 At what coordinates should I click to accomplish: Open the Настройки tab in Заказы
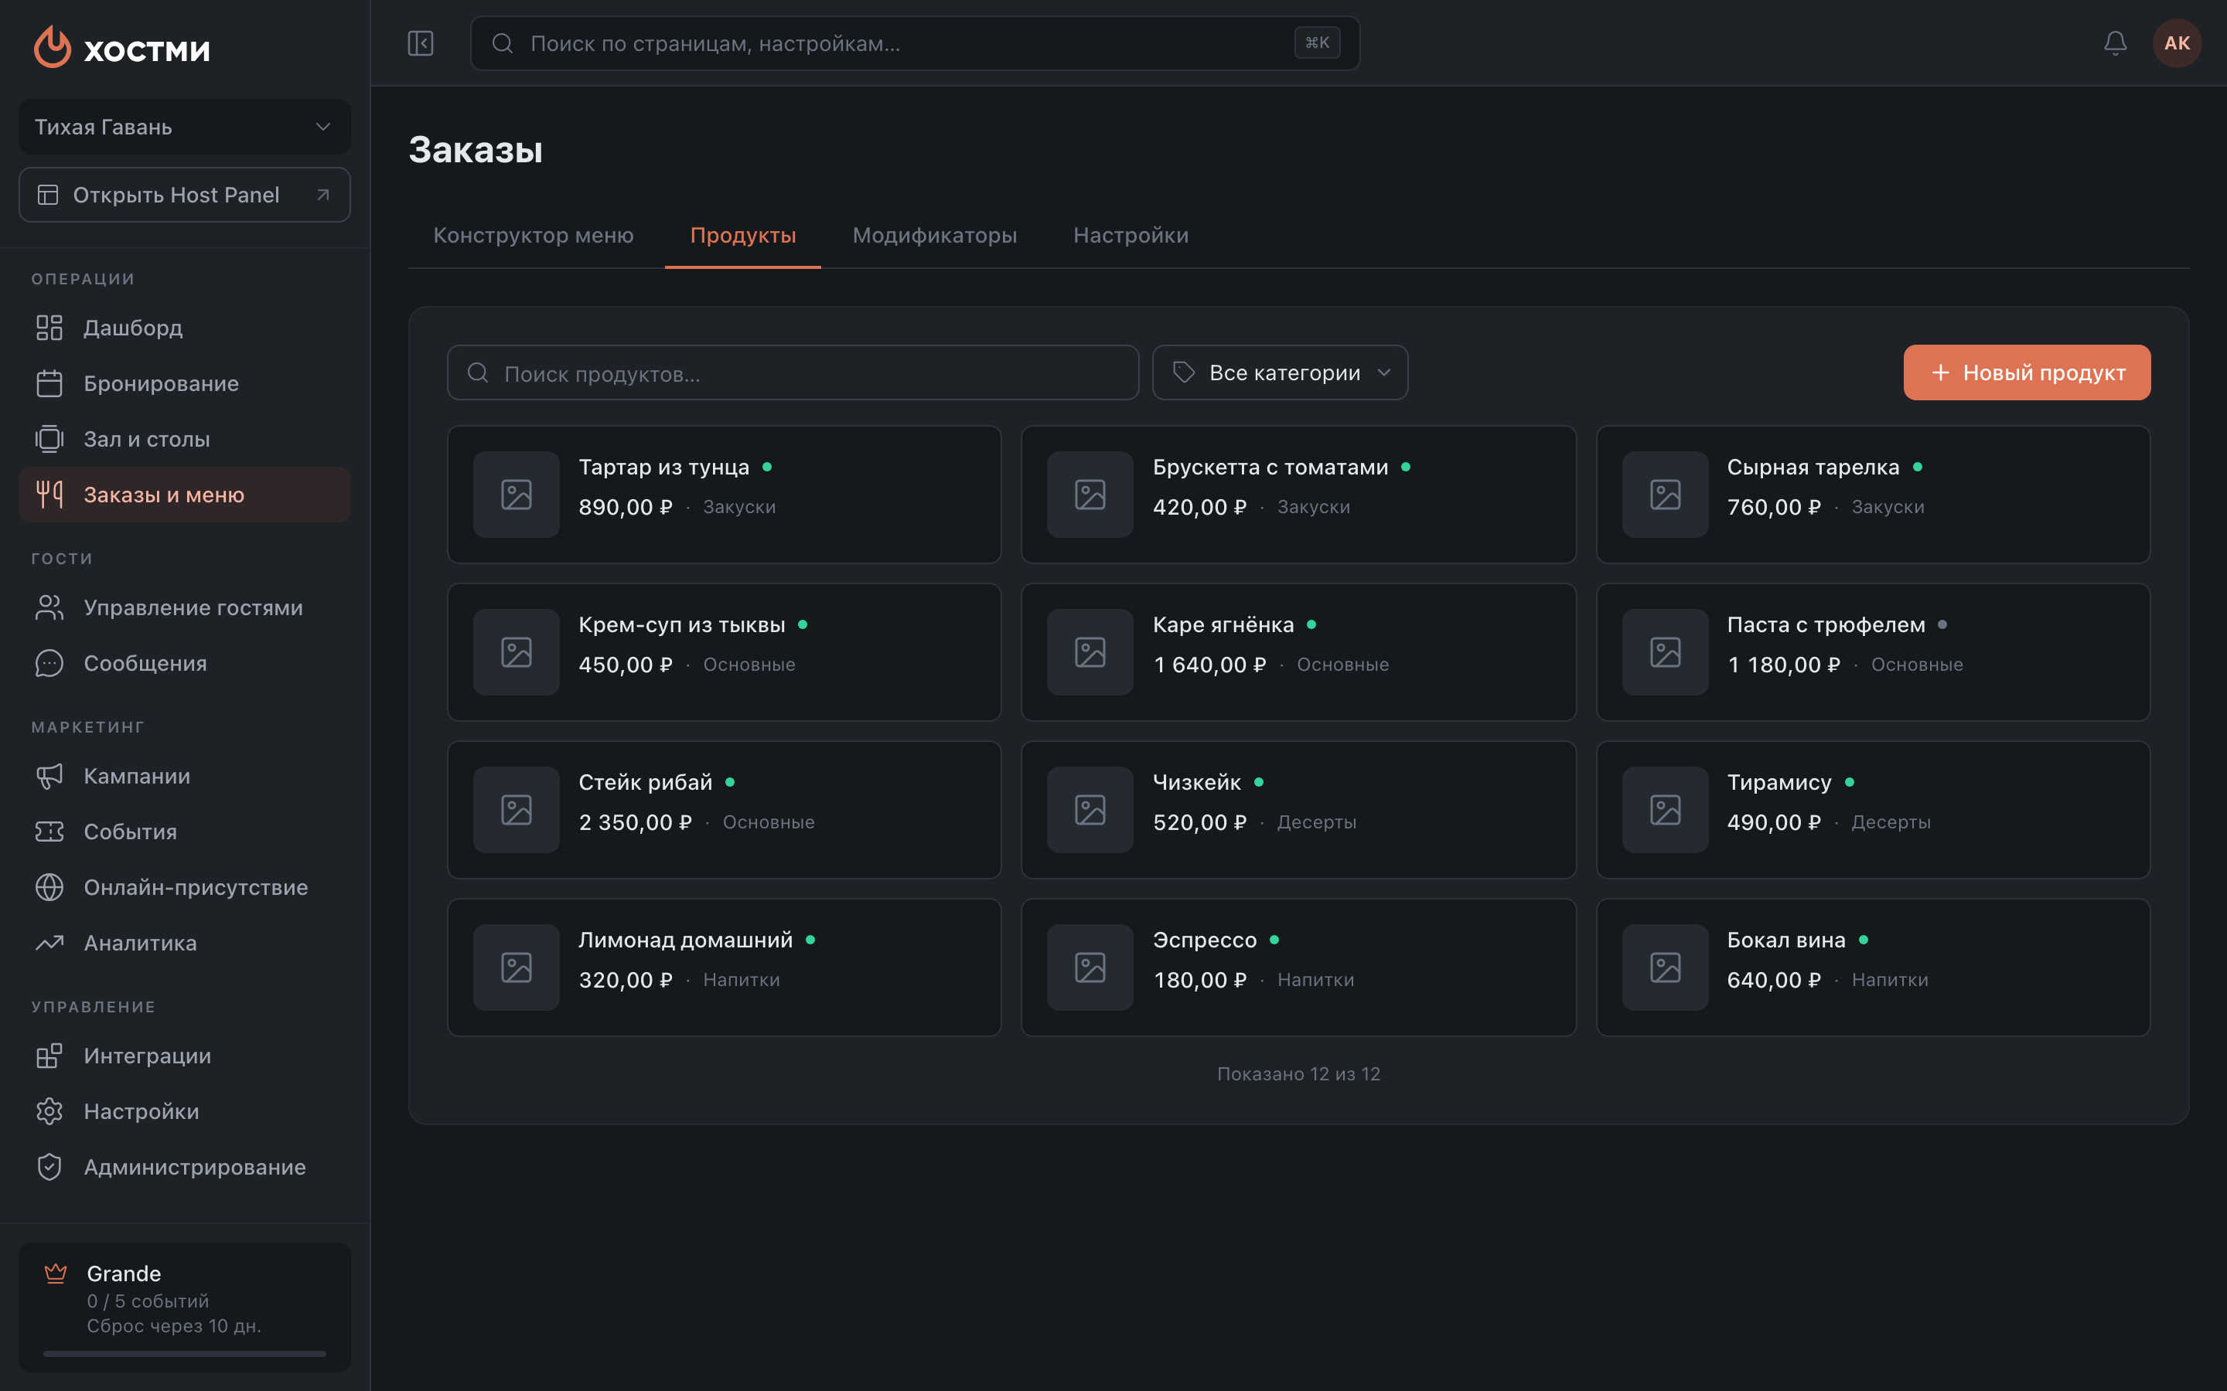coord(1130,236)
